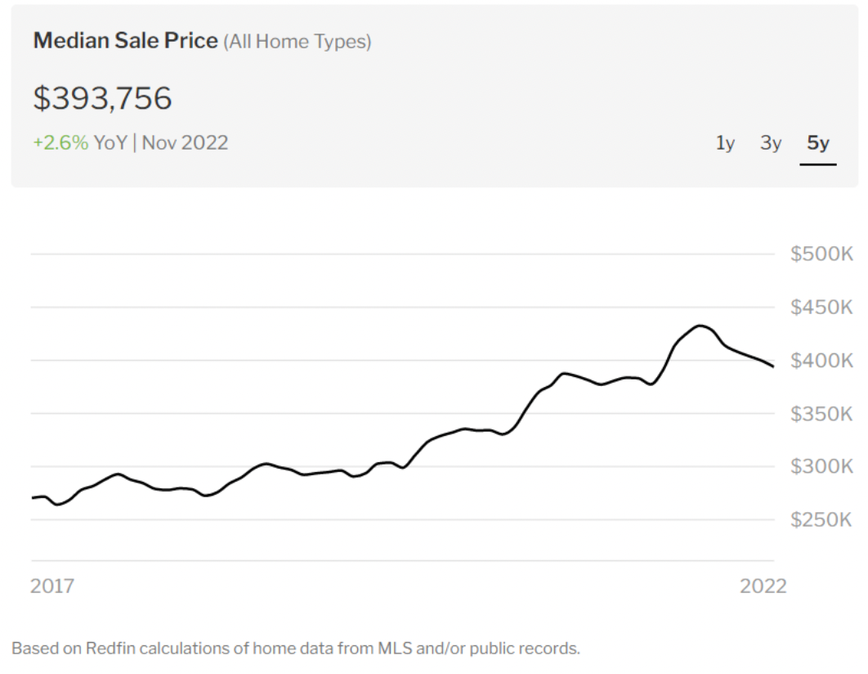Click the peak of the price line

(x=700, y=326)
